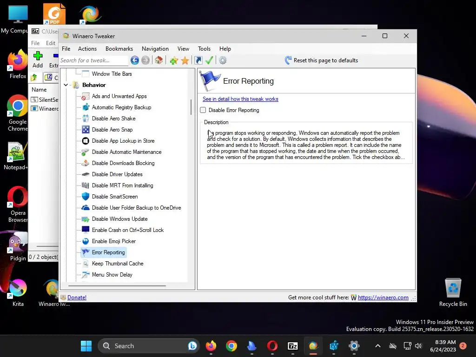Click the volume icon in system tray

coord(418,346)
